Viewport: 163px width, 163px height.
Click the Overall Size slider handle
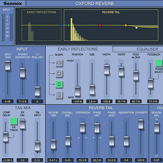68,141
